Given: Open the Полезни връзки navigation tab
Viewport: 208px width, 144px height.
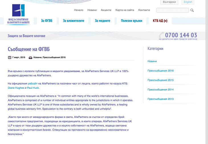Looking at the screenshot, I should pyautogui.click(x=131, y=21).
